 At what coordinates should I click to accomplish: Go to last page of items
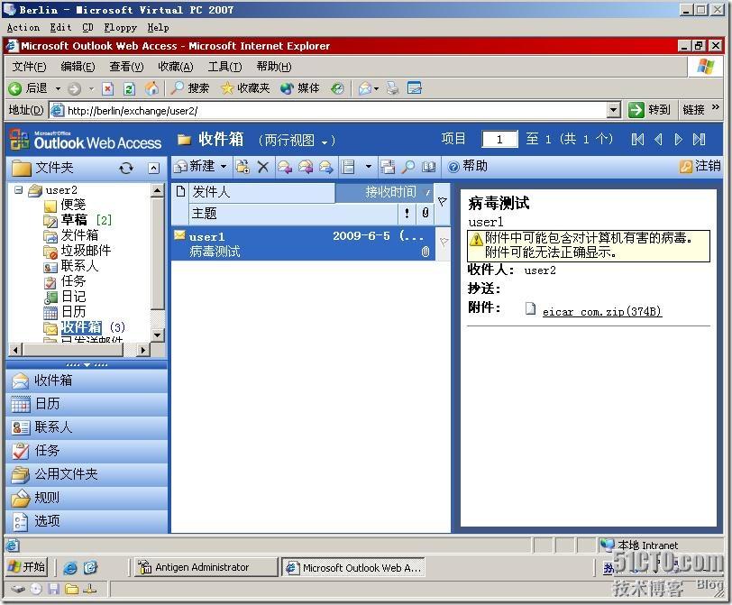pos(699,139)
